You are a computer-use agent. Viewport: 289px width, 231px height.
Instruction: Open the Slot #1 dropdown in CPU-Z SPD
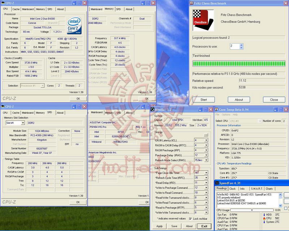point(23,123)
